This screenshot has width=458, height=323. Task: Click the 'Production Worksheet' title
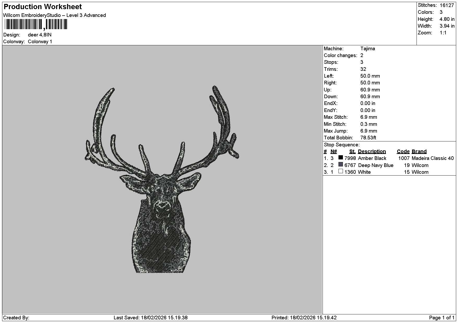[43, 7]
